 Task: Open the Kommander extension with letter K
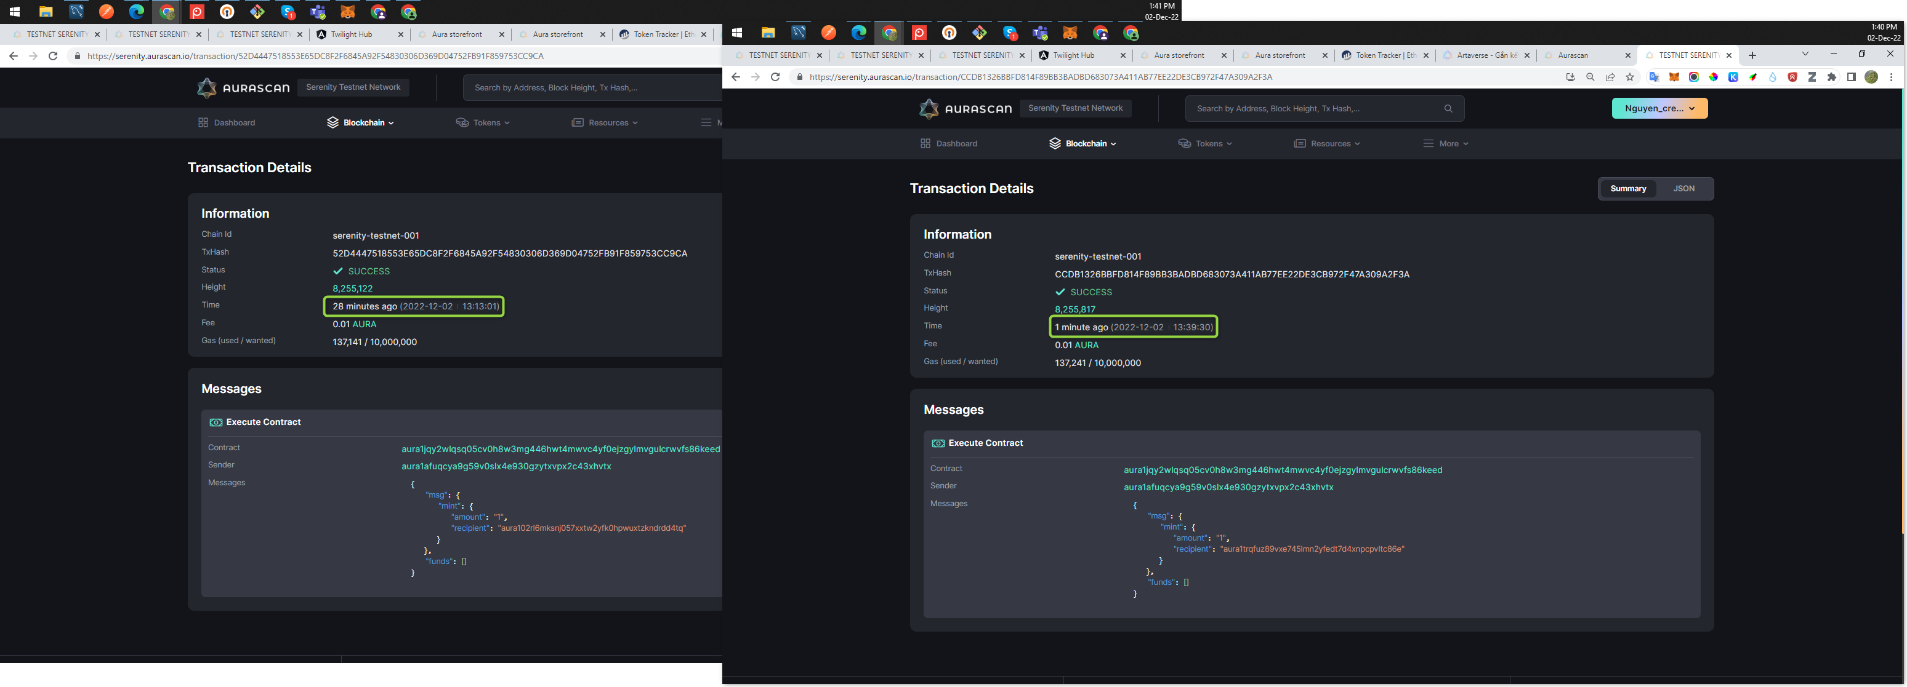[1734, 77]
